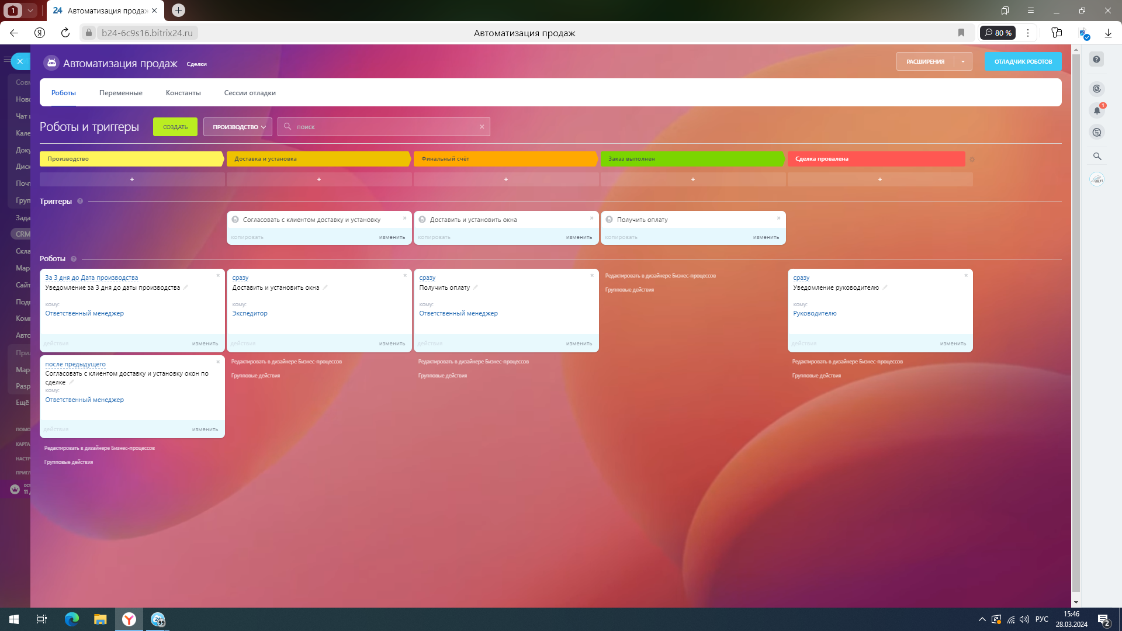Open the Сессии отладки tab
Image resolution: width=1122 pixels, height=631 pixels.
pyautogui.click(x=250, y=93)
